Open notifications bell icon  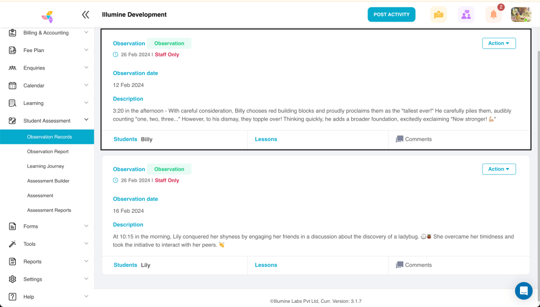pos(494,14)
